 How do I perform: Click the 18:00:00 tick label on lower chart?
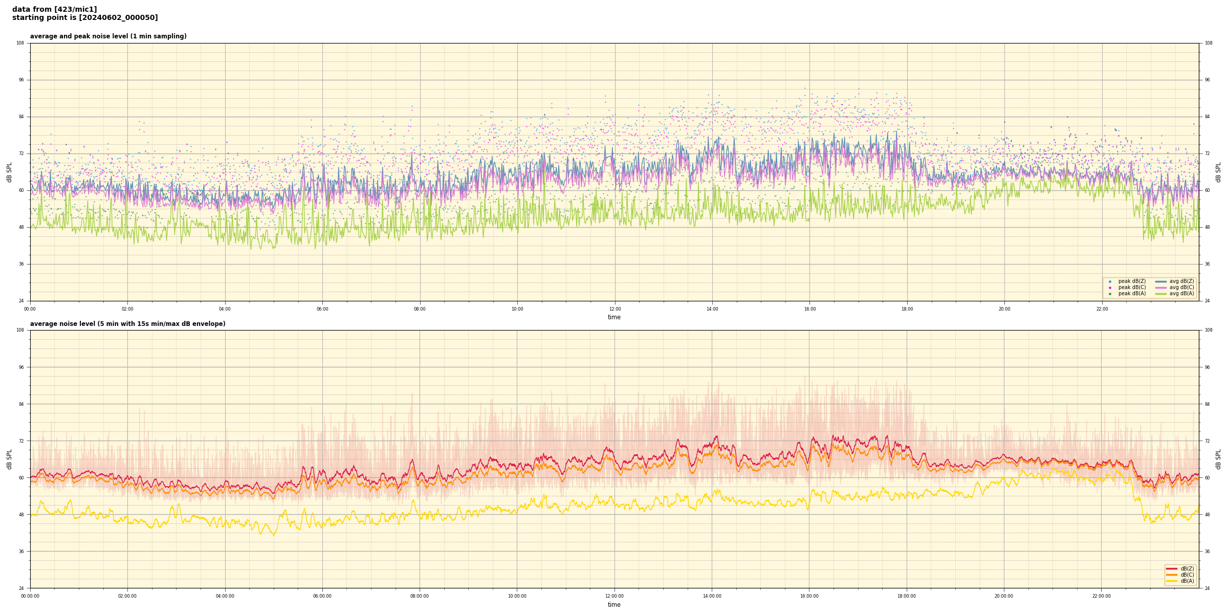point(907,596)
